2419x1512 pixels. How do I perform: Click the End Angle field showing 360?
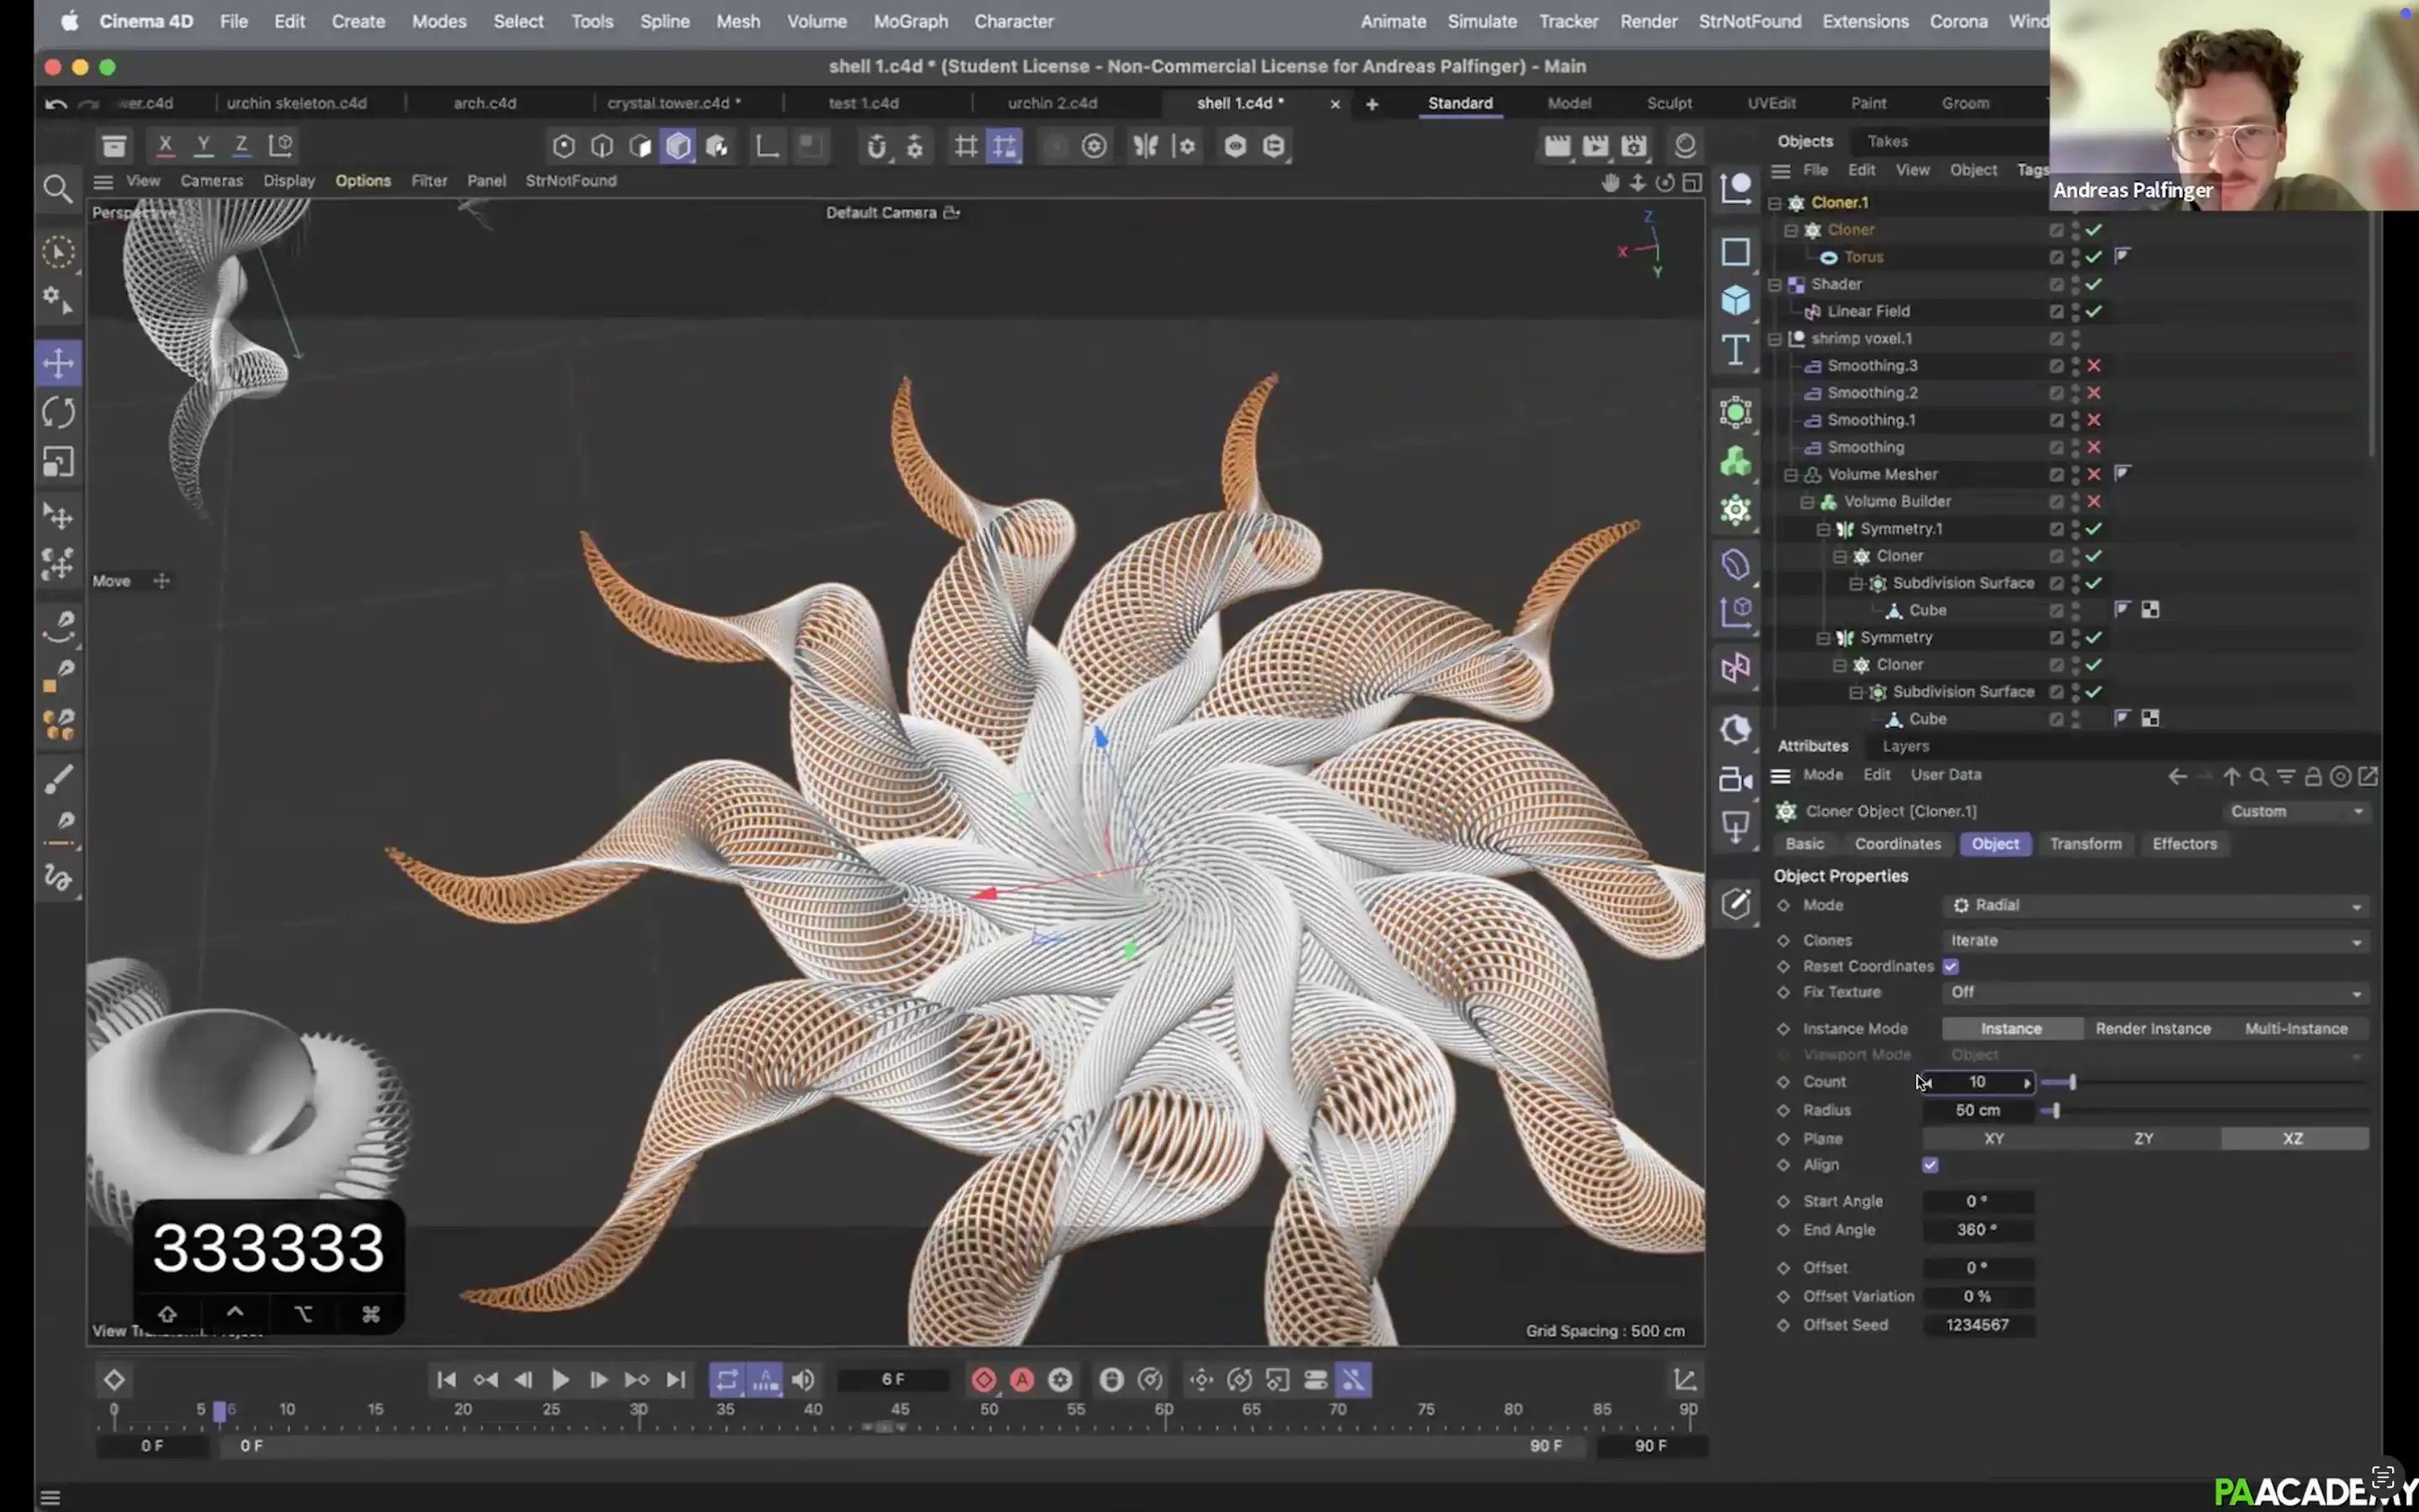point(1978,1230)
